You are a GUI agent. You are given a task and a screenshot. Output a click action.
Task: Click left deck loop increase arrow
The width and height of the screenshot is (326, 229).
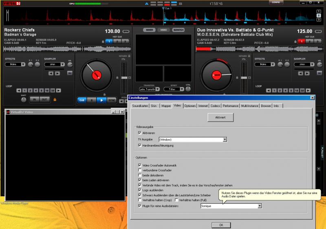tap(59, 90)
